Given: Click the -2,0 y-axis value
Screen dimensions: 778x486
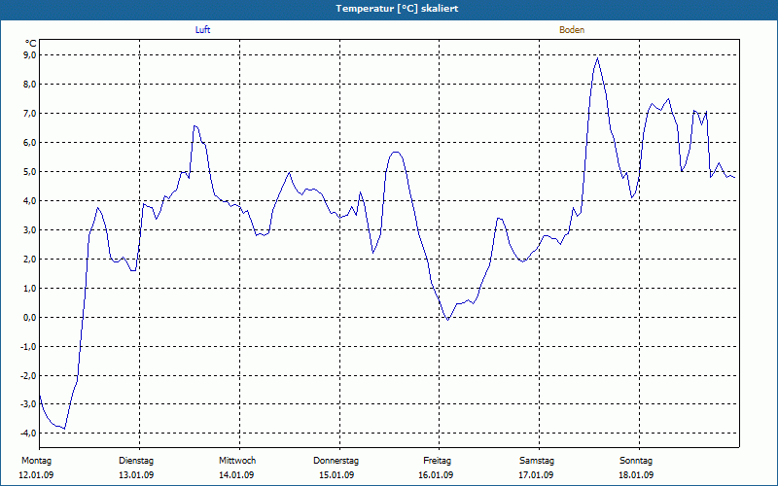Looking at the screenshot, I should (x=29, y=375).
